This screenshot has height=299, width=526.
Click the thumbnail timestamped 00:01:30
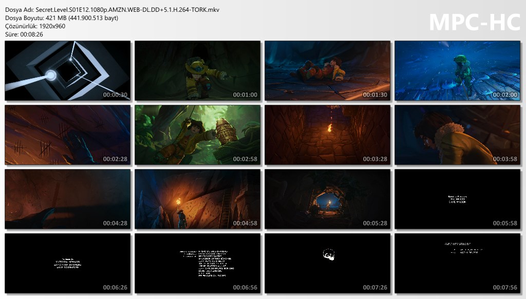pos(327,70)
